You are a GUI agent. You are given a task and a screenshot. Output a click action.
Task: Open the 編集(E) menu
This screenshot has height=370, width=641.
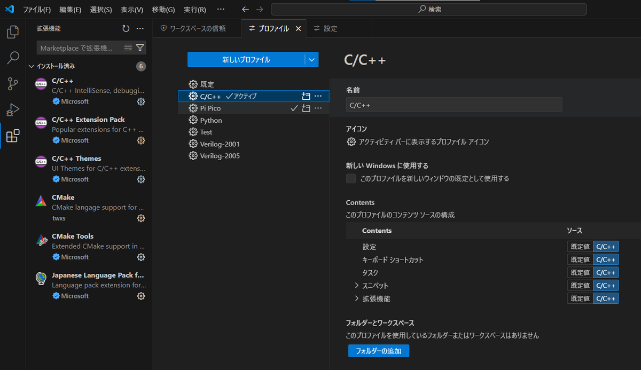(x=71, y=10)
